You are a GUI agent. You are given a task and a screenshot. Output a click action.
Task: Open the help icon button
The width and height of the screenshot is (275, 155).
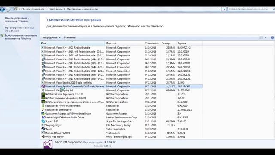(272, 37)
